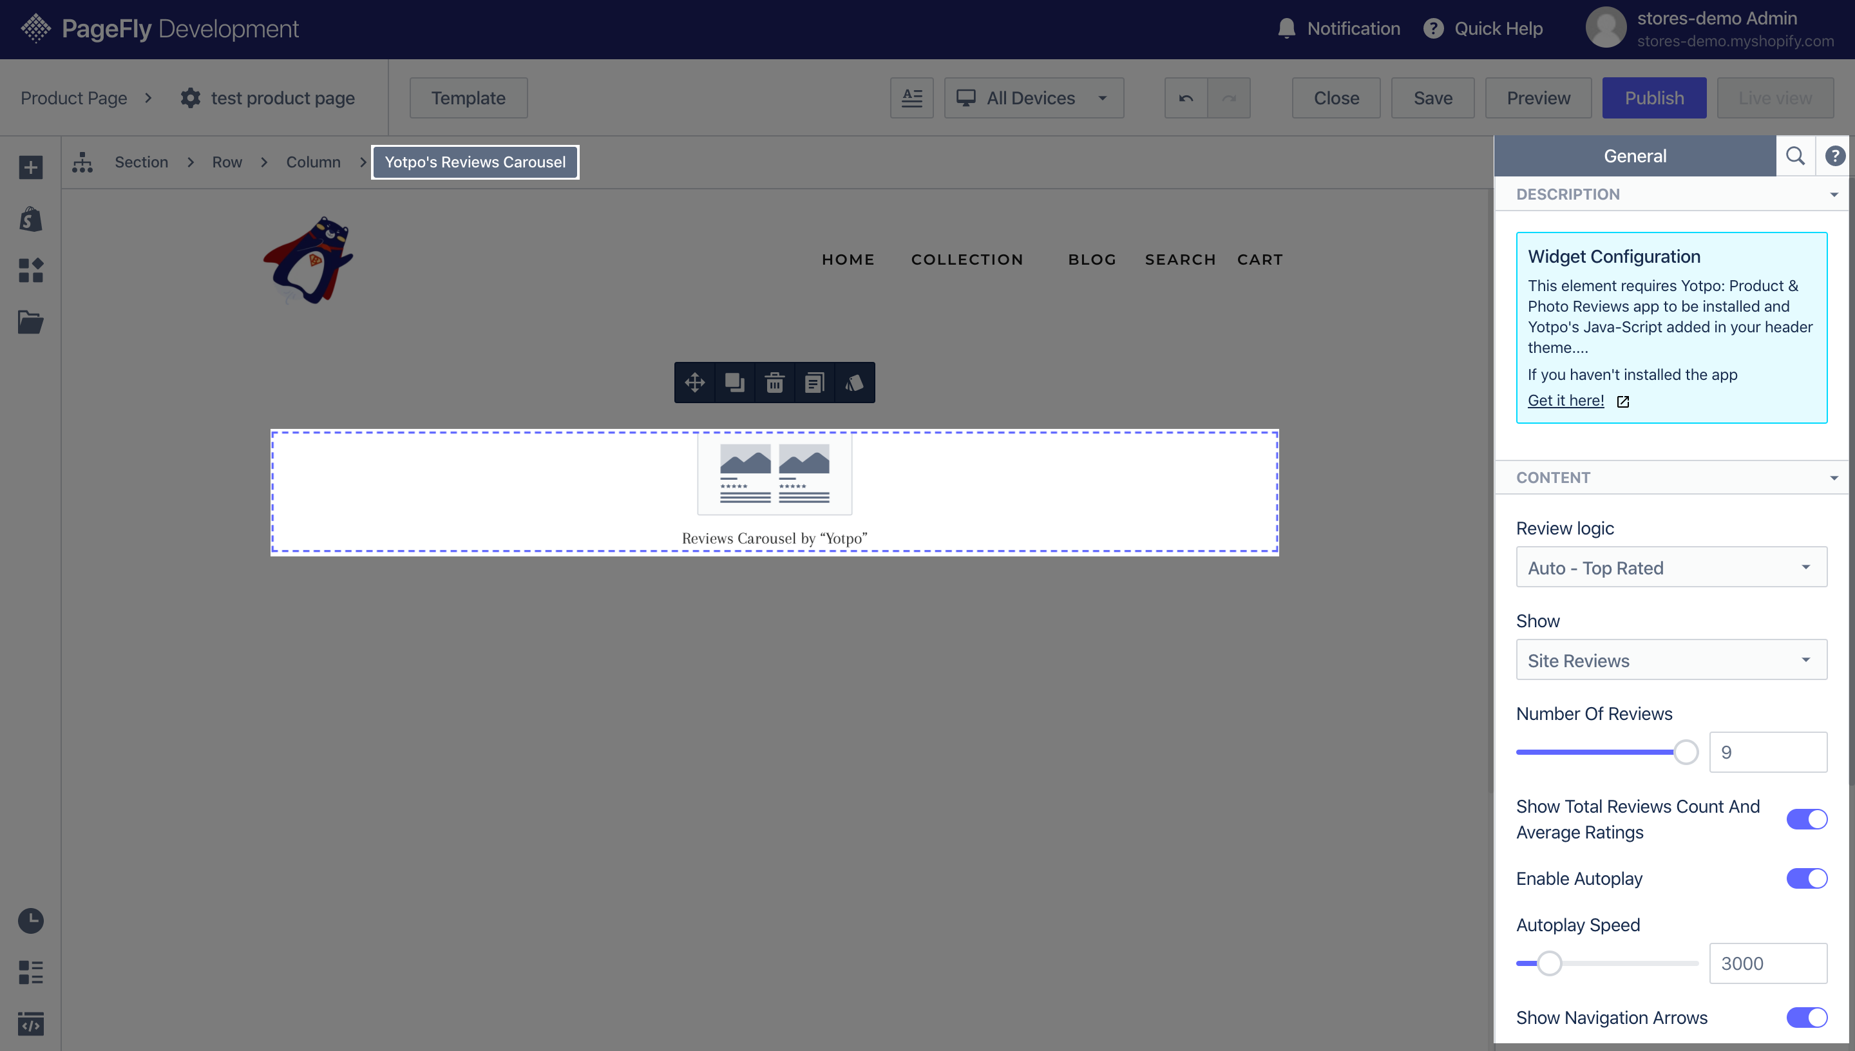Click the Quick Help label text
The width and height of the screenshot is (1855, 1051).
[1498, 28]
